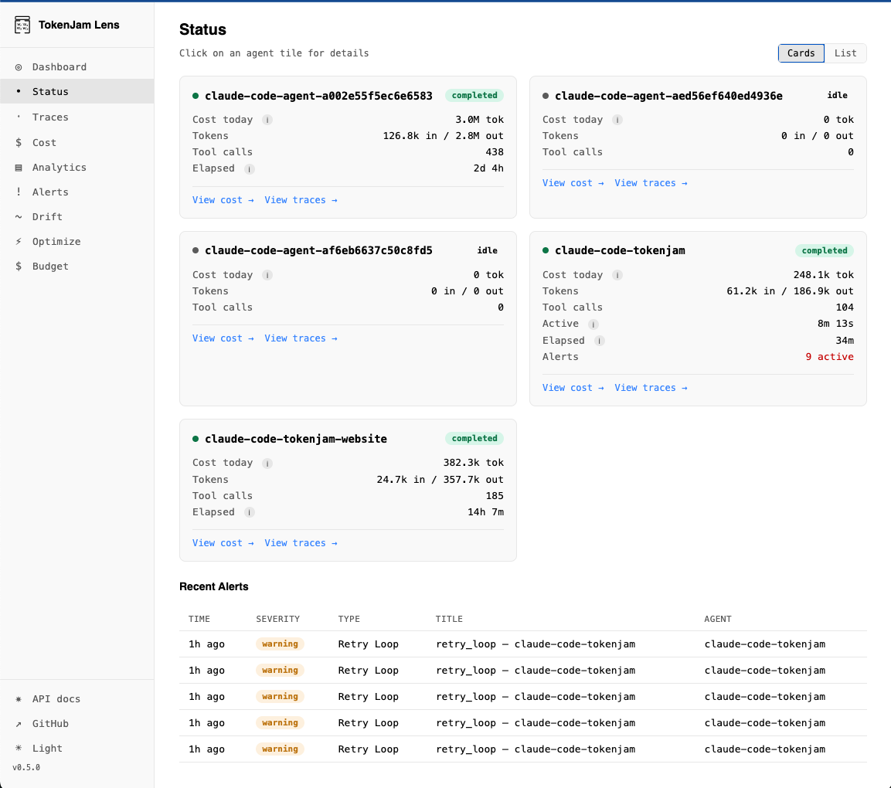Click Cost today info icon on claude-code-tokenjam card
The width and height of the screenshot is (891, 788).
(617, 275)
